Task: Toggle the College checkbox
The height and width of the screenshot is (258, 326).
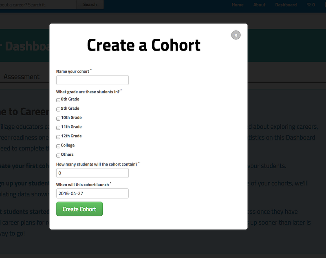Action: pyautogui.click(x=58, y=146)
